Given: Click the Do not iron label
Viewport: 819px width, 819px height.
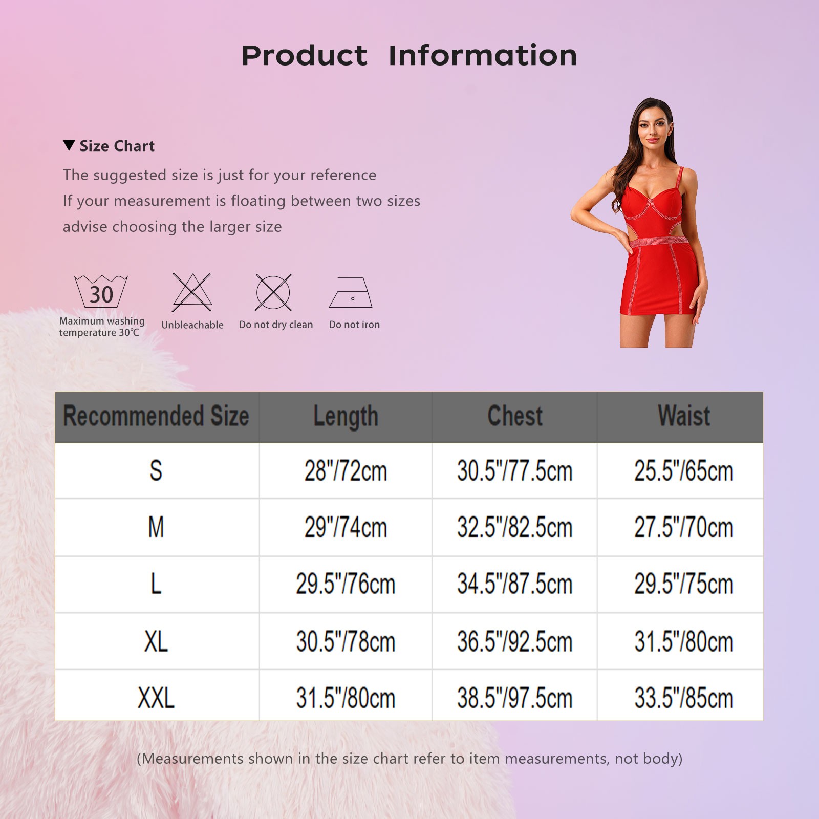Looking at the screenshot, I should [x=354, y=325].
